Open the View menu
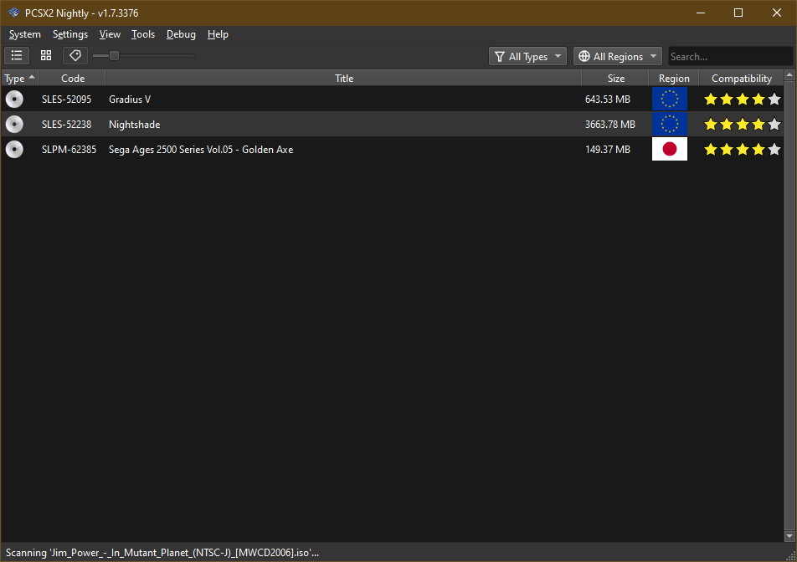 pos(110,34)
